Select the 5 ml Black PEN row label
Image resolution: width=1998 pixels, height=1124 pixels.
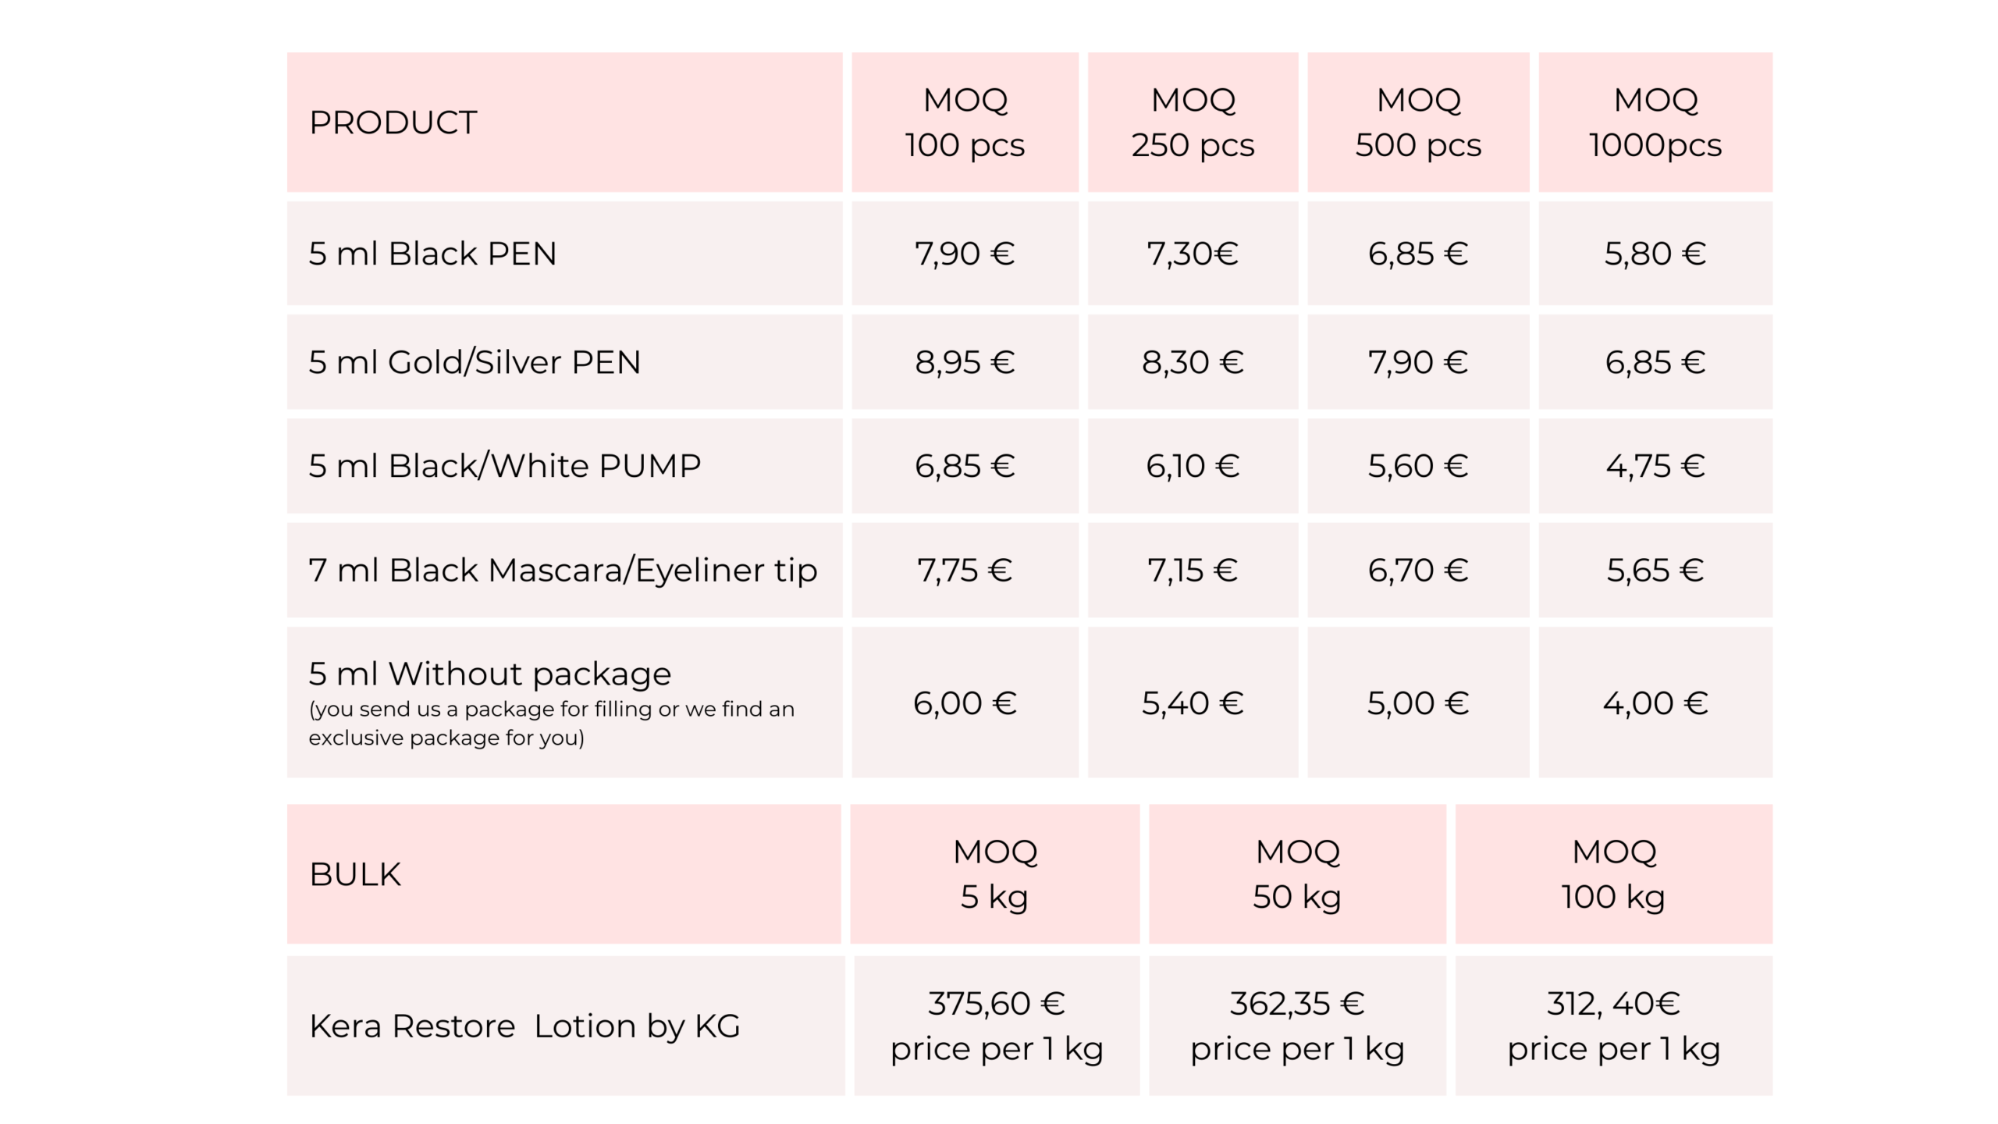tap(432, 254)
